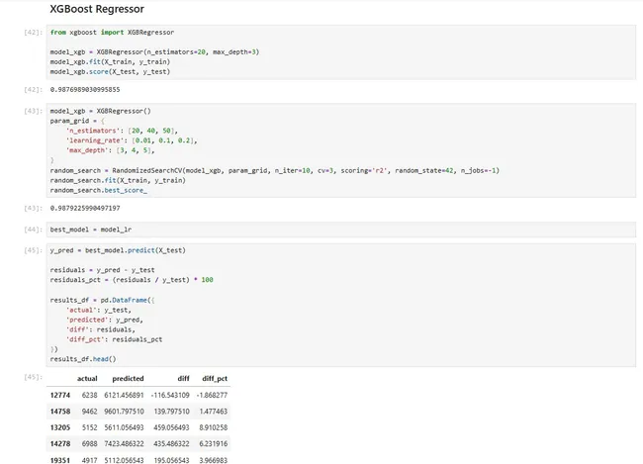Click the output value 0.9879225990497197
Image resolution: width=643 pixels, height=464 pixels.
85,208
